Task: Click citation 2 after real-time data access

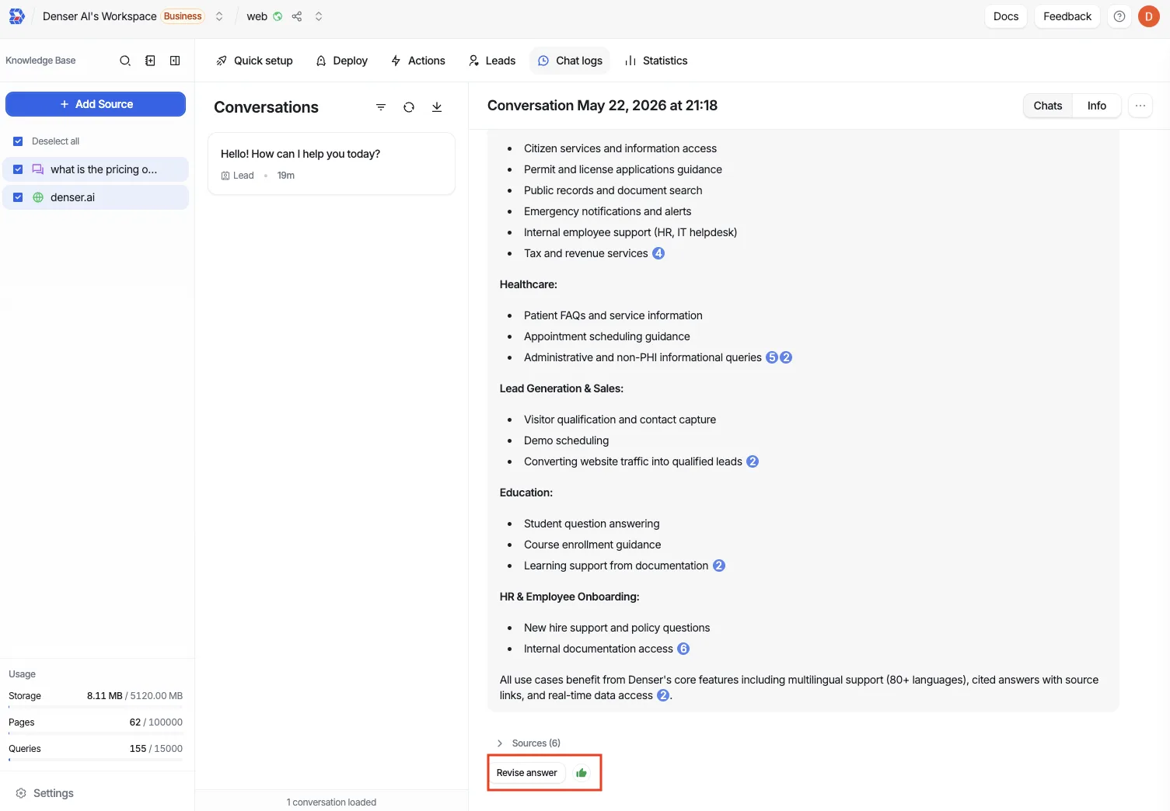Action: pos(663,695)
